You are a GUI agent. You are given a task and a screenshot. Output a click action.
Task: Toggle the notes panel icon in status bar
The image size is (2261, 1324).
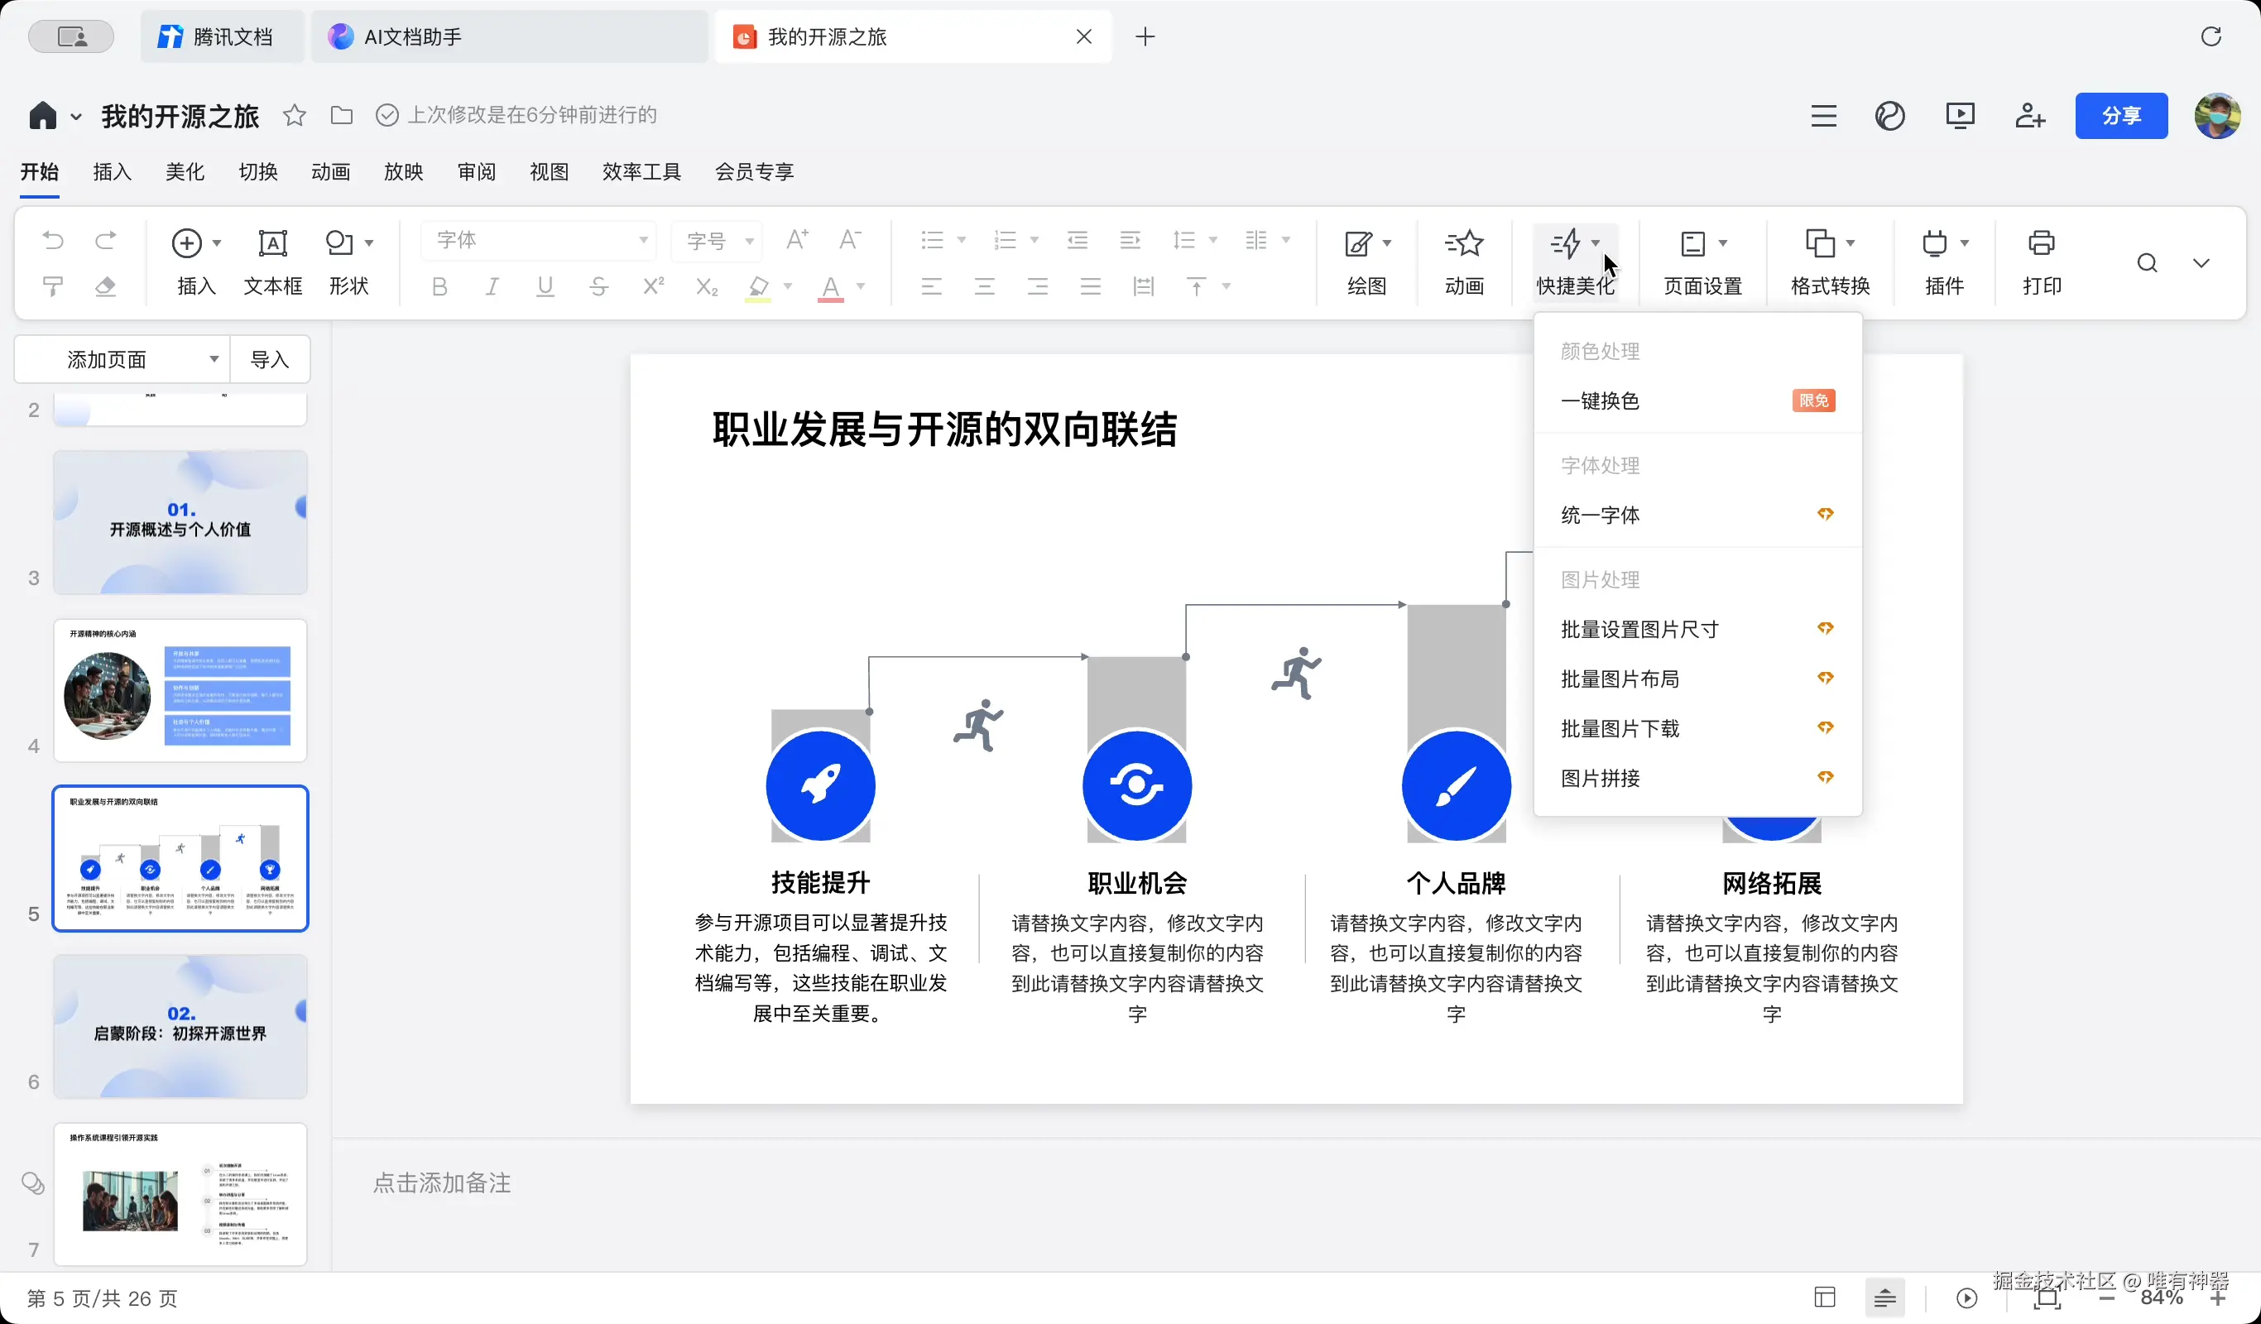click(1884, 1297)
